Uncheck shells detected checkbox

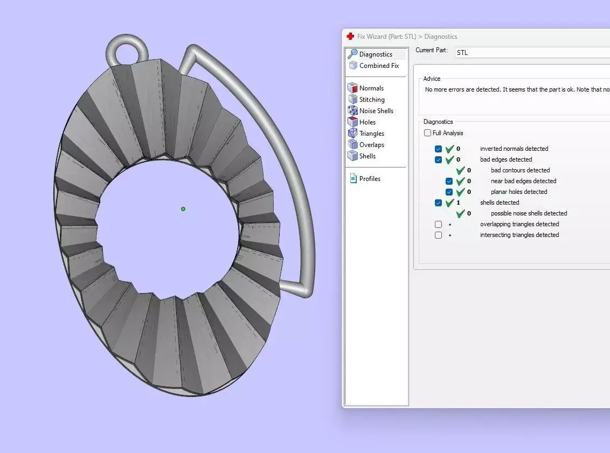coord(439,203)
